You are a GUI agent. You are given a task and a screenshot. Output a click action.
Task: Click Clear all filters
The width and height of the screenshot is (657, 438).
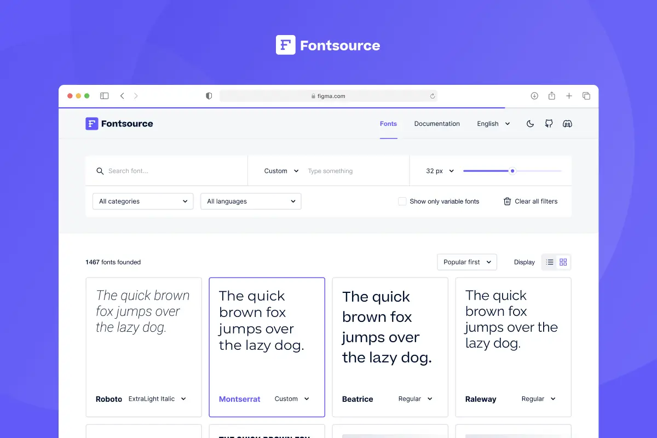(535, 201)
